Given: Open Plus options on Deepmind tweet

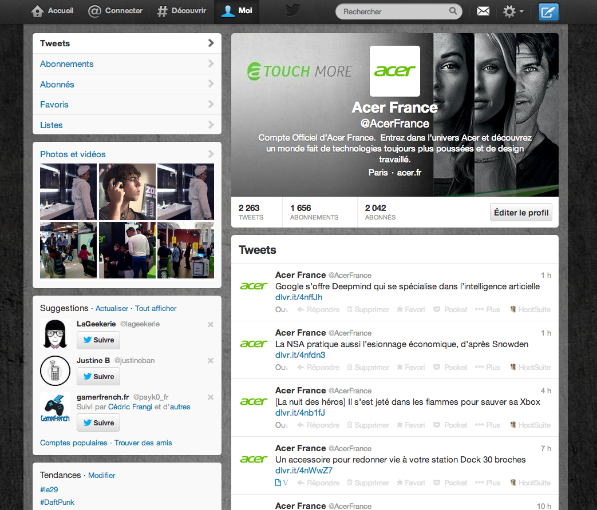Looking at the screenshot, I should coord(488,309).
